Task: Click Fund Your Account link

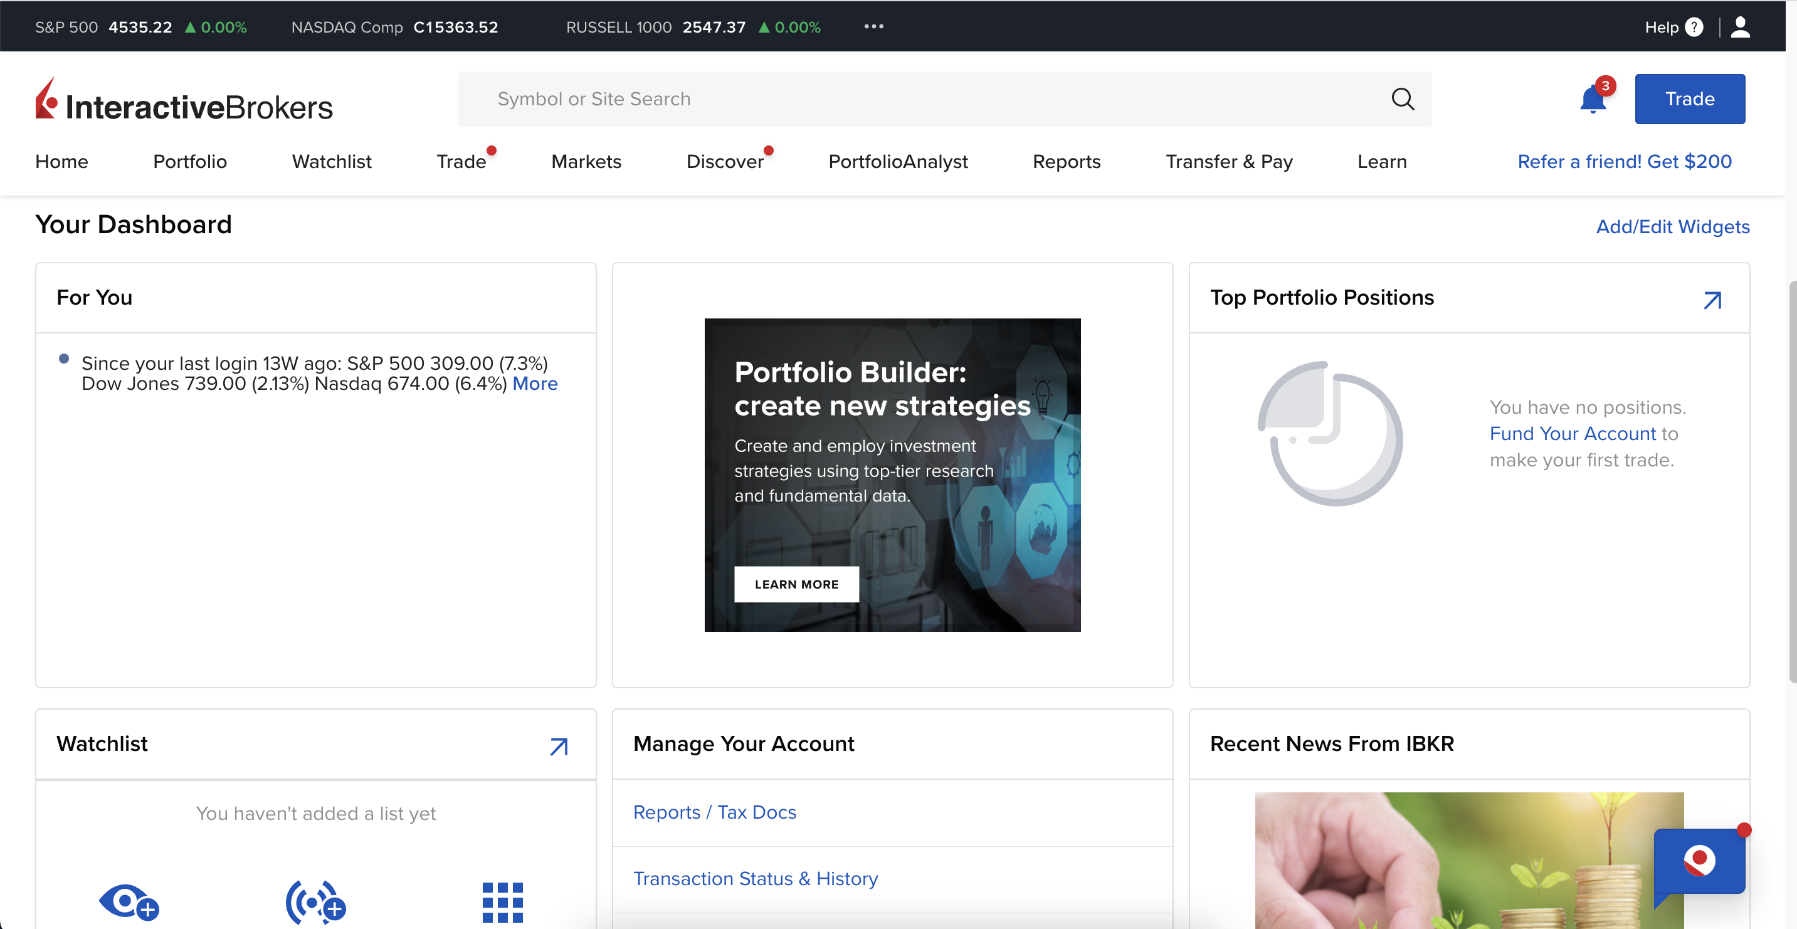Action: [1573, 433]
